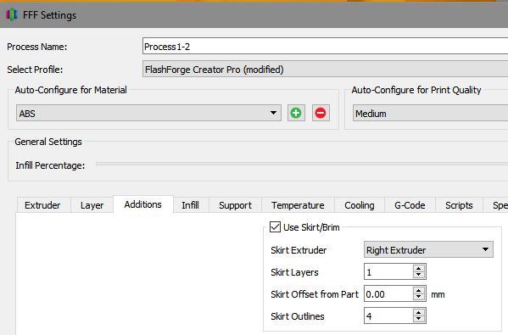This screenshot has height=335, width=508.
Task: Expand the Skirt Extruder dropdown
Action: [428, 249]
